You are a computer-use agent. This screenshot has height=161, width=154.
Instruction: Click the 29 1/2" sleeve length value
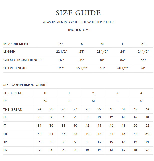[82, 68]
